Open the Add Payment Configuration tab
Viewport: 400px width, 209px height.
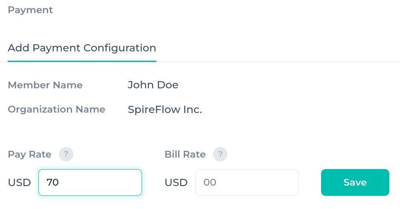coord(82,48)
